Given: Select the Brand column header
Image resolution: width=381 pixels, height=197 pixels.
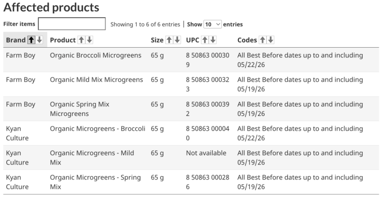Looking at the screenshot, I should 16,40.
